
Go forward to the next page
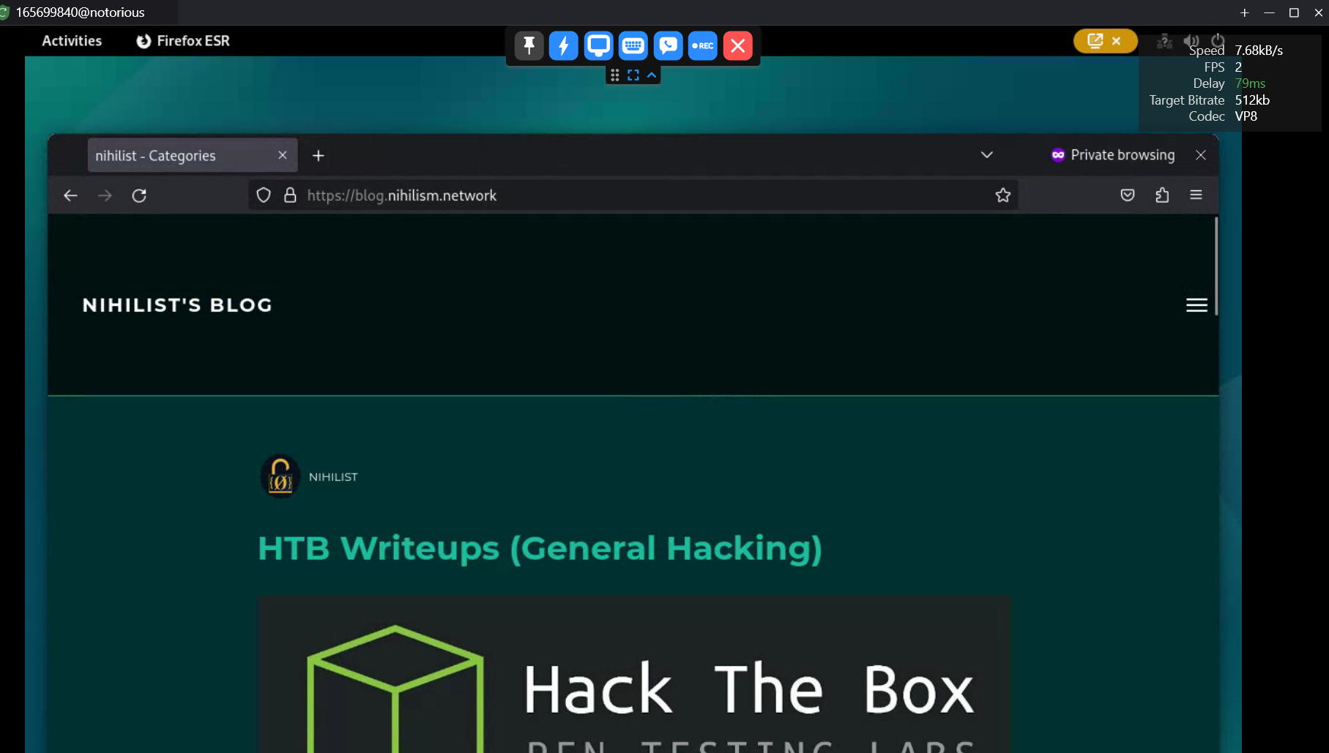[x=105, y=195]
